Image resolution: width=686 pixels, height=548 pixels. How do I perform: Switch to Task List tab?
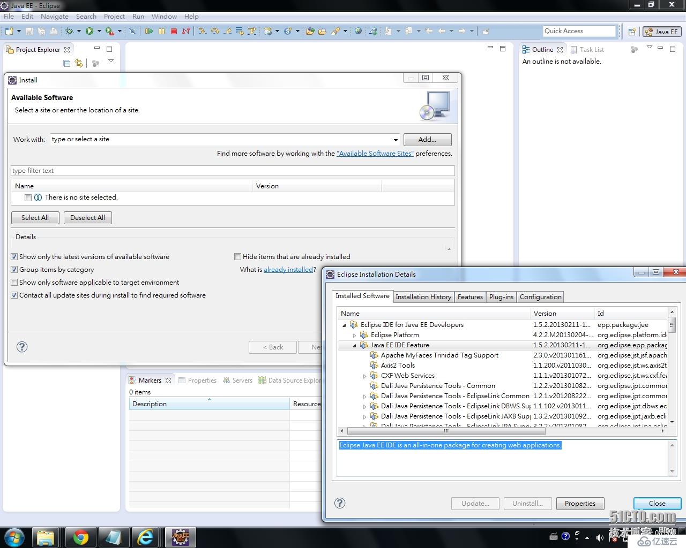point(587,50)
